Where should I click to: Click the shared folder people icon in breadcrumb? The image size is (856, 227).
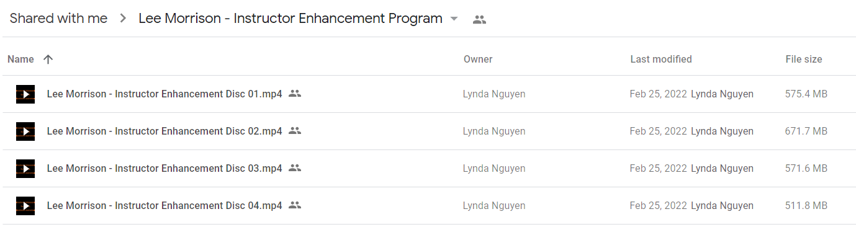point(479,19)
